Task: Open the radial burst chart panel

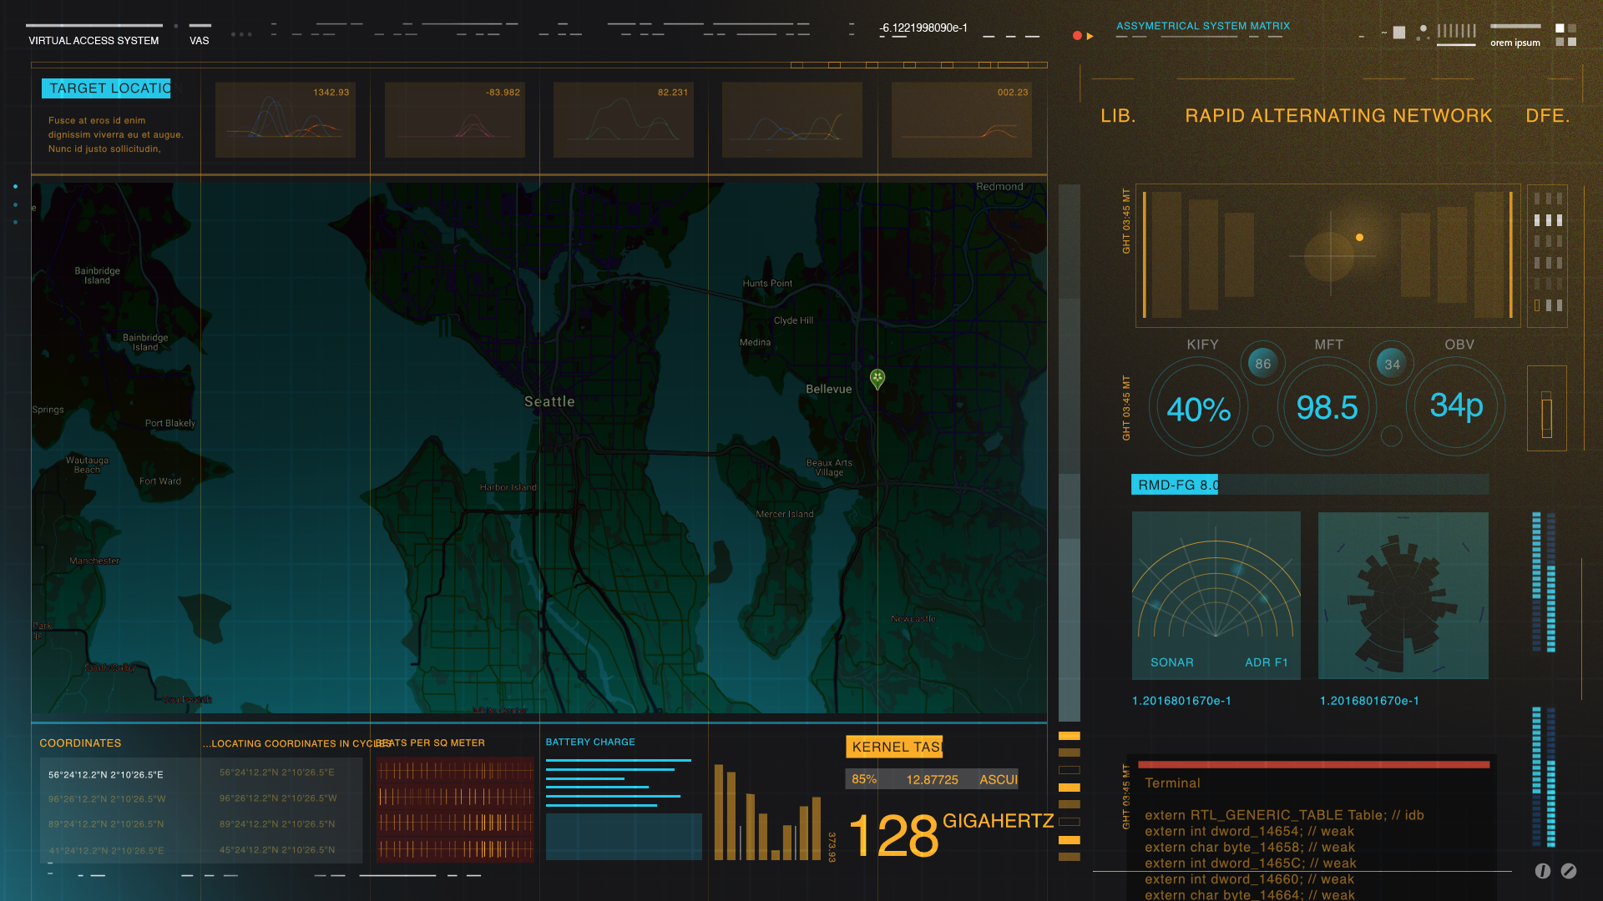Action: point(1403,596)
